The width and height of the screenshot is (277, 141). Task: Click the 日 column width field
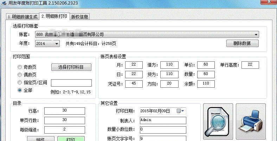[x=134, y=75]
